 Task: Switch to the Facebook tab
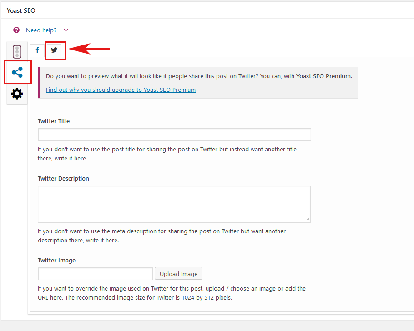pyautogui.click(x=37, y=50)
